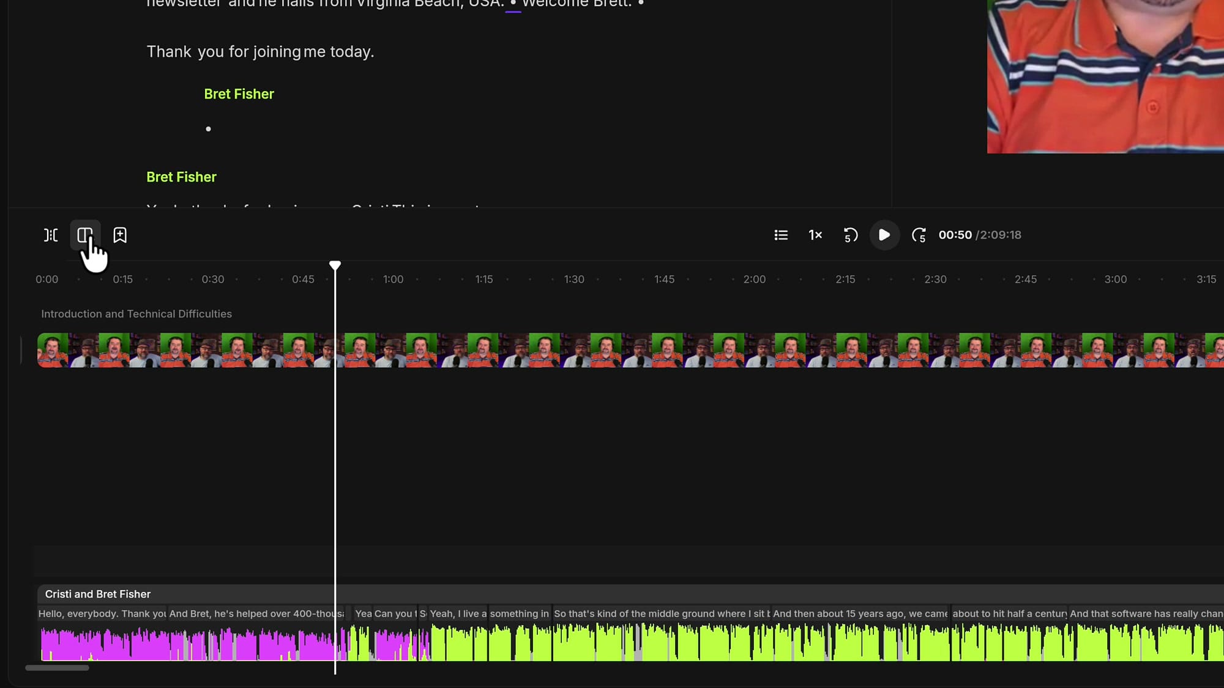This screenshot has height=688, width=1224.
Task: Click the video preview of the man
Action: click(1105, 76)
